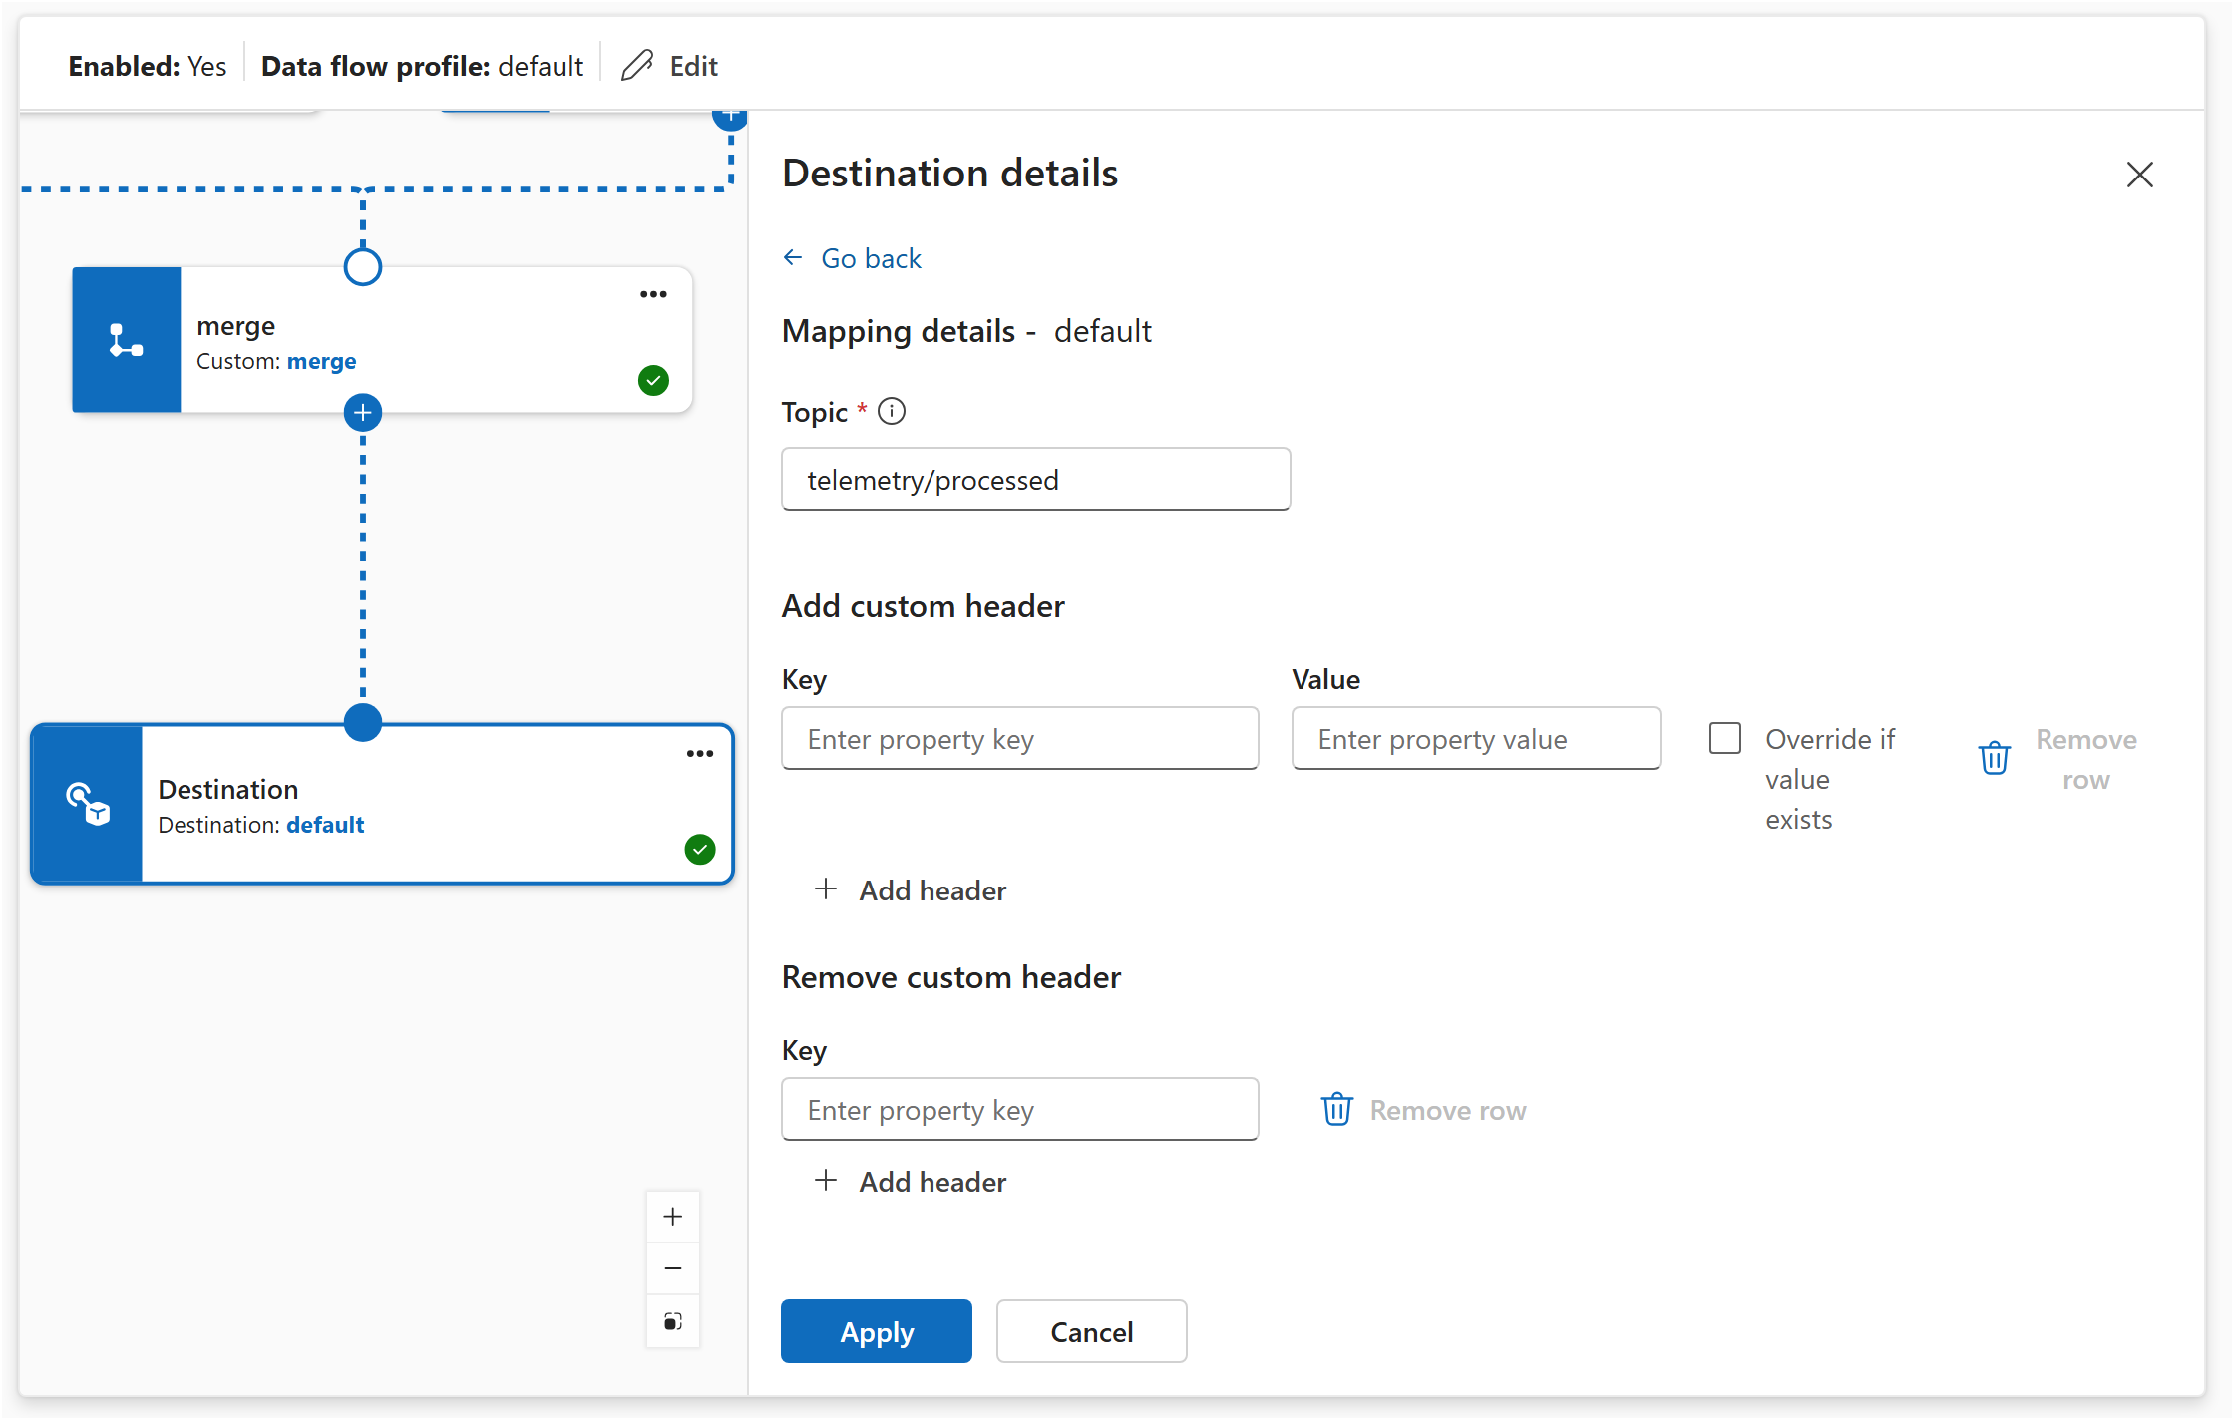The width and height of the screenshot is (2234, 1420).
Task: Focus the Topic field telemetry/processed
Action: 1035,479
